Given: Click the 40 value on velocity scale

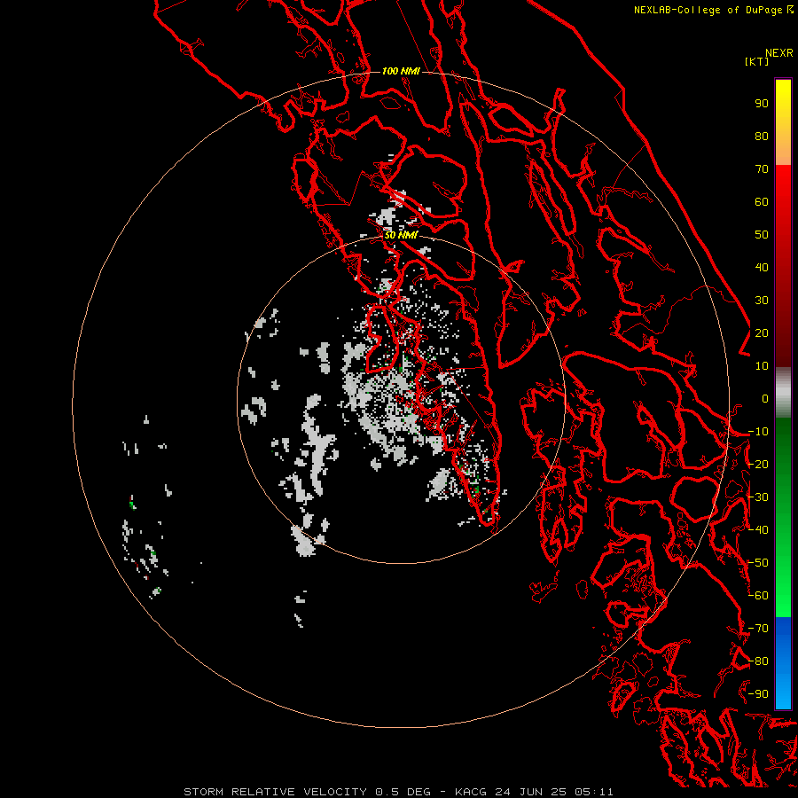Looking at the screenshot, I should tap(762, 268).
